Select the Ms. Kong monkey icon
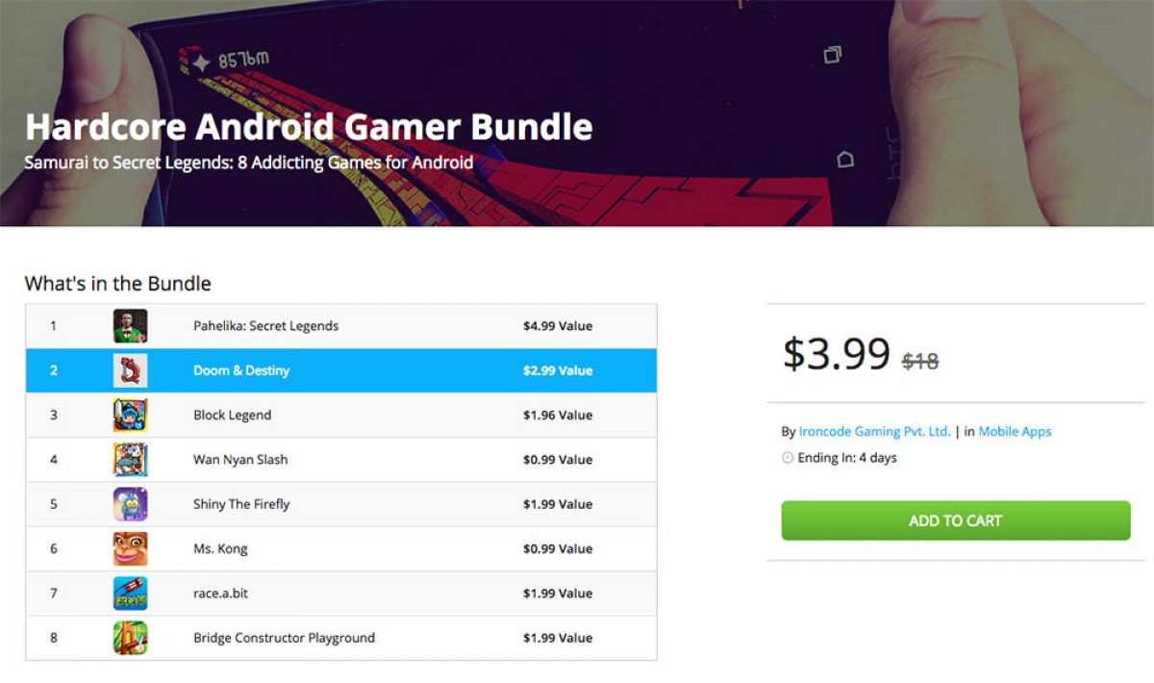This screenshot has height=683, width=1154. point(130,548)
